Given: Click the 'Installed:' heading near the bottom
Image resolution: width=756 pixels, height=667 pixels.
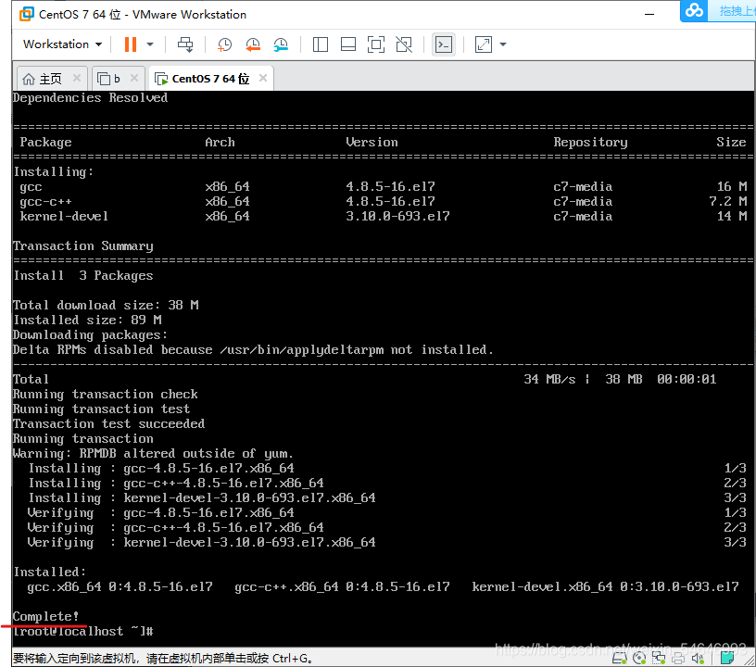Looking at the screenshot, I should [50, 573].
